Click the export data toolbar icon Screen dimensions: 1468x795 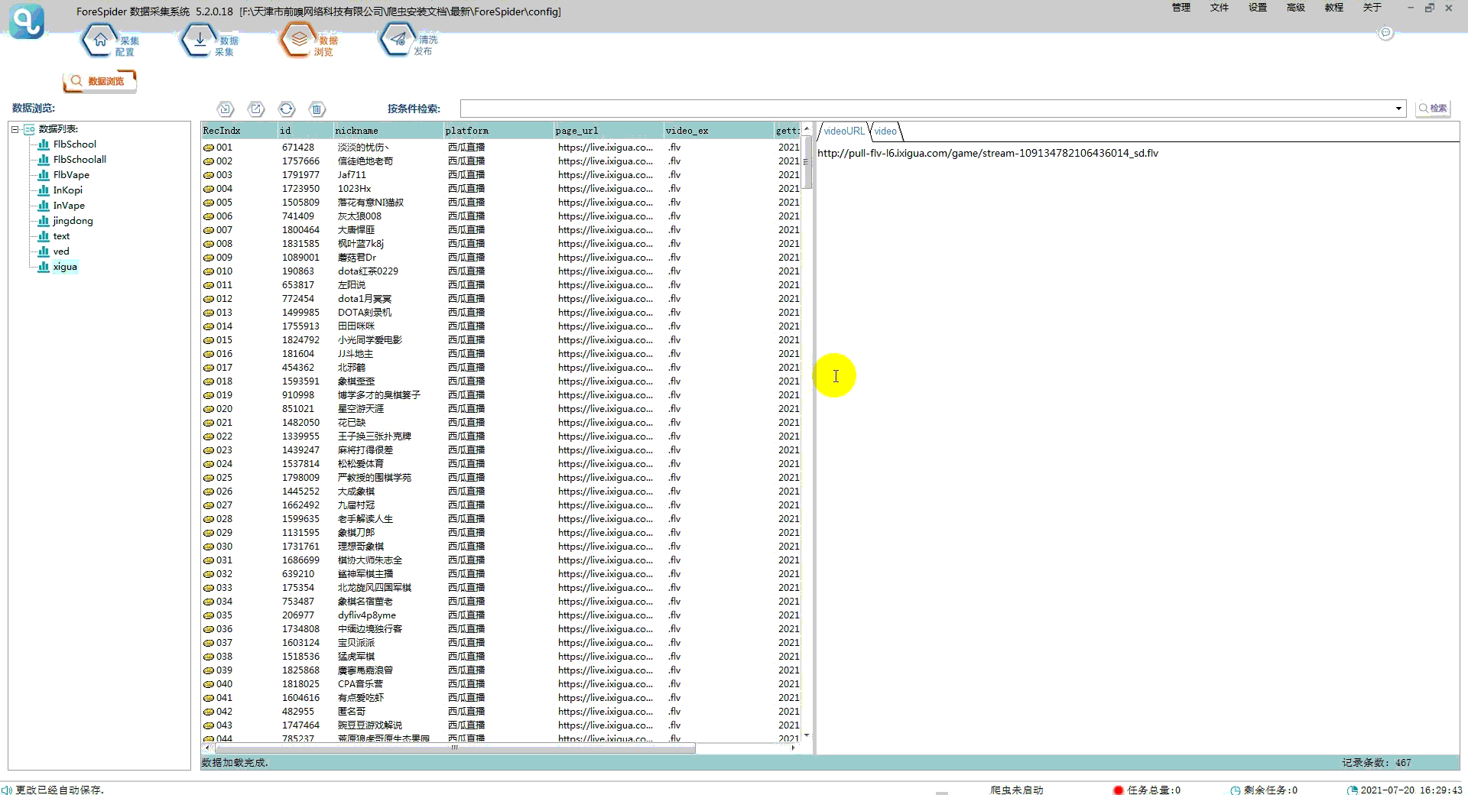[256, 109]
